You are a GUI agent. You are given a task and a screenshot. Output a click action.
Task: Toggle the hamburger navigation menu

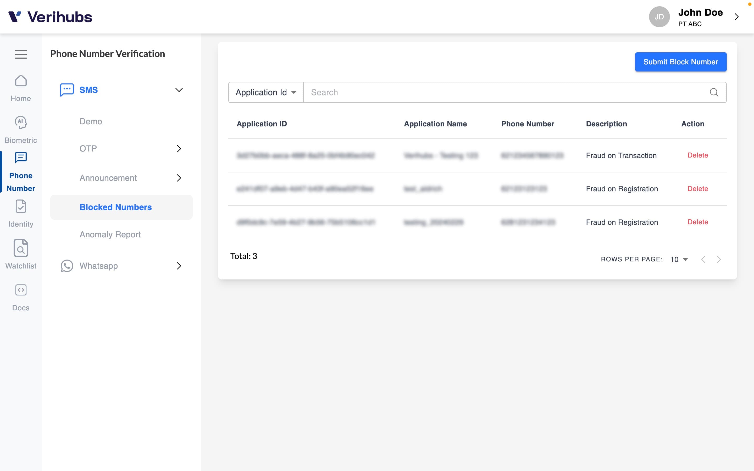[21, 53]
